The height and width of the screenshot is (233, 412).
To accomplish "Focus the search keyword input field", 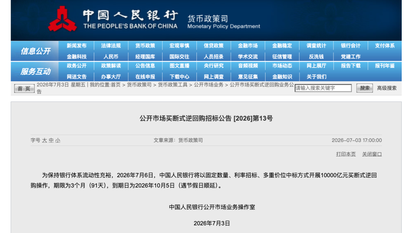I will pos(323,88).
